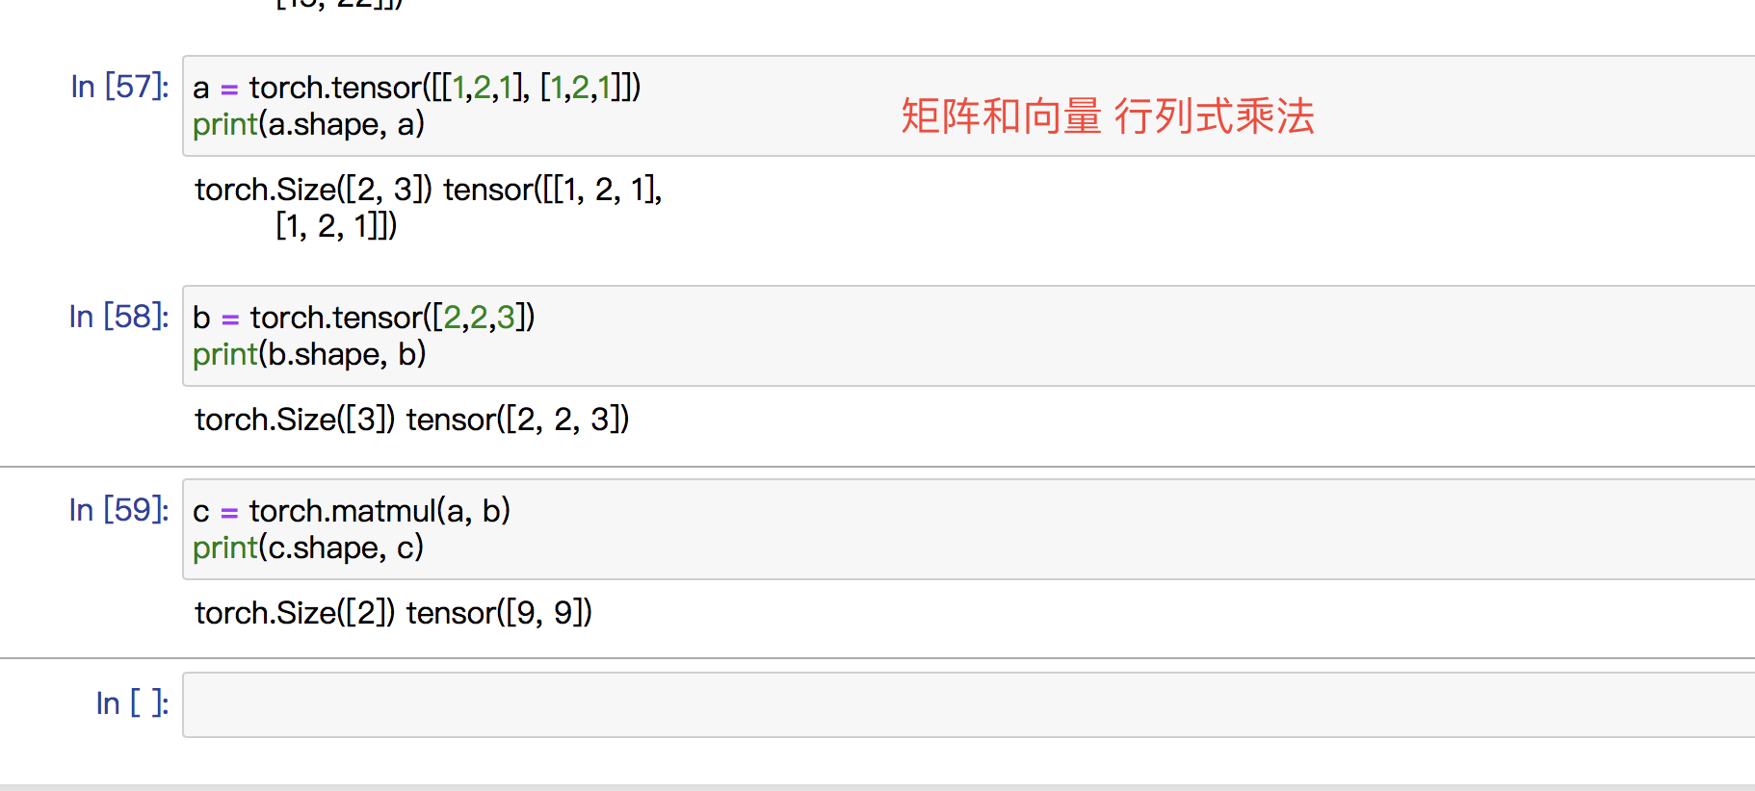This screenshot has height=791, width=1755.
Task: Click the c = torch.matmul(a, b) line
Action: (x=352, y=511)
